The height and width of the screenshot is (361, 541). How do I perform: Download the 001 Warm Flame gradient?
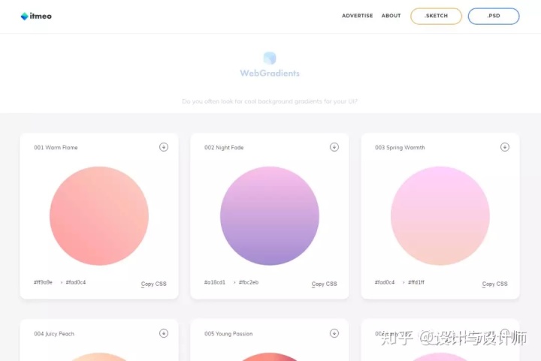[x=164, y=147]
